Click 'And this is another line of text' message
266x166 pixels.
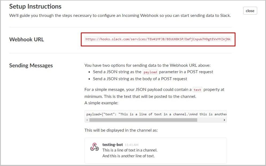pos(128,156)
